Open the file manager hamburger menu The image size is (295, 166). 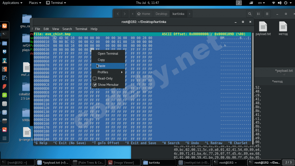click(x=267, y=14)
